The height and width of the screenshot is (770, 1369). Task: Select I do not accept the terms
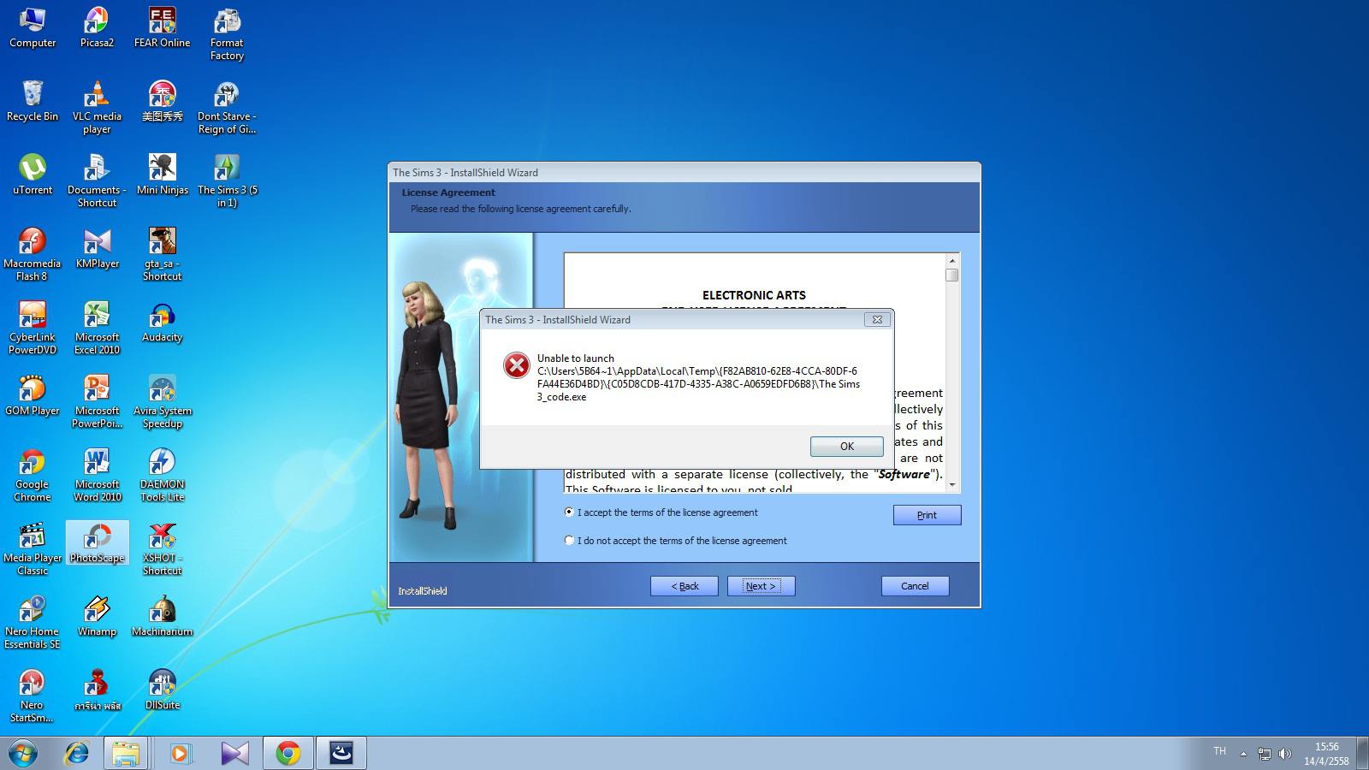pos(569,540)
